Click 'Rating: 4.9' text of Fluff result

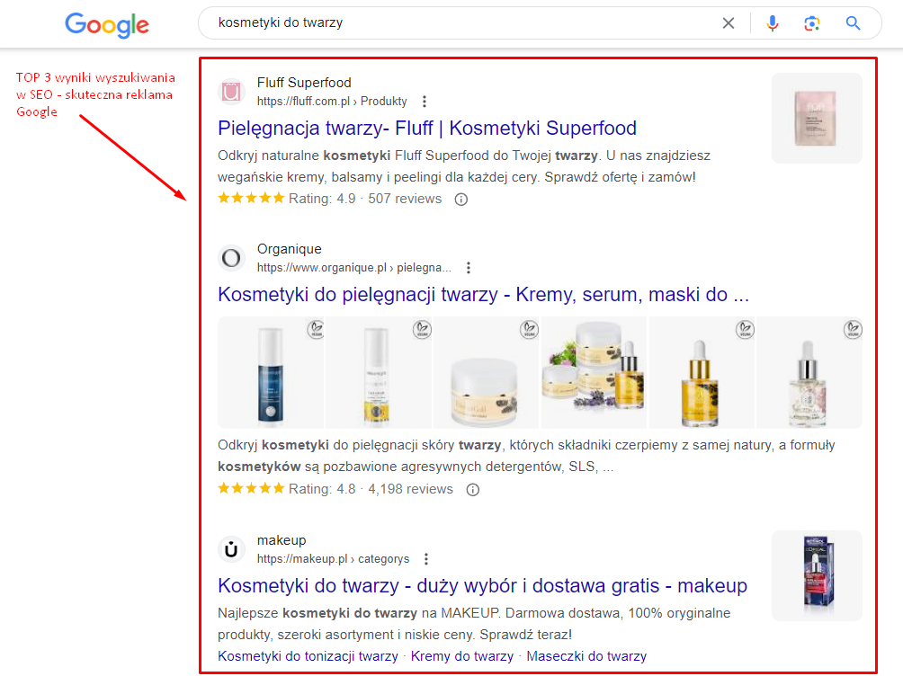pos(322,199)
